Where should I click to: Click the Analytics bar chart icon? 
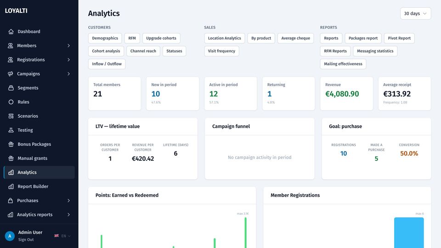tap(11, 172)
